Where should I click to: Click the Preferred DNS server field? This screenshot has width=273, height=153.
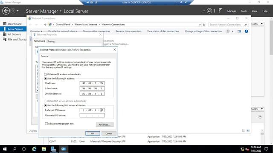[92, 110]
